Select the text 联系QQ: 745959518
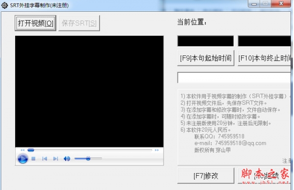 click(x=220, y=136)
